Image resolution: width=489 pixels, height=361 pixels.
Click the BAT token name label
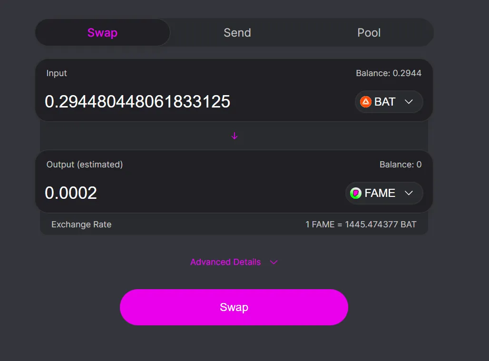(x=385, y=102)
